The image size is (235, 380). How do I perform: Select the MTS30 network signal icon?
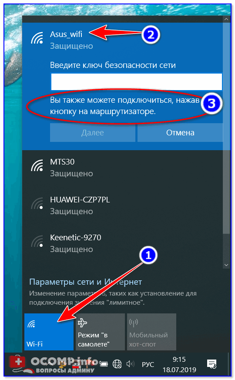point(37,165)
